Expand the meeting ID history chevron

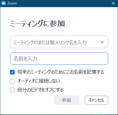102,42
